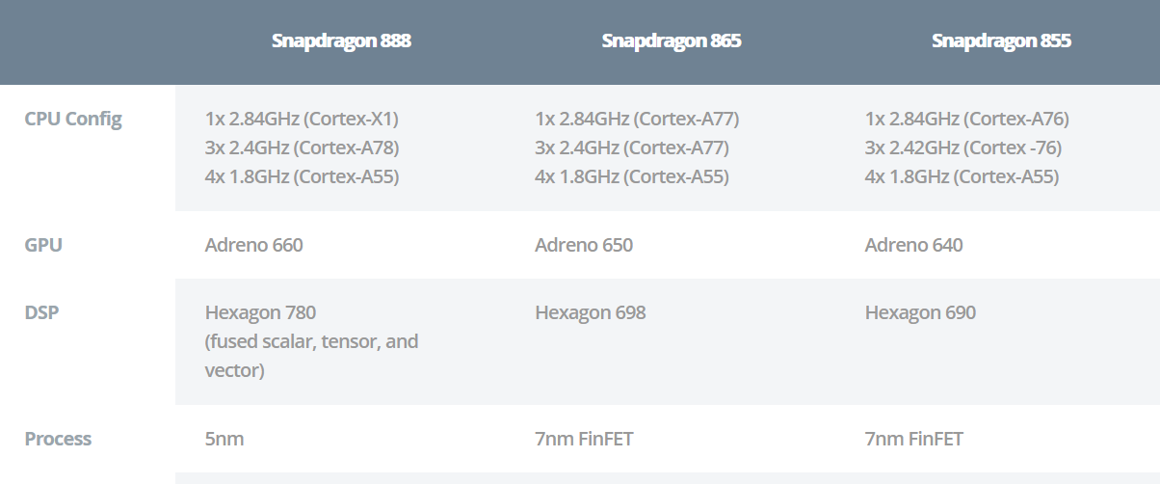Click 7nm FinFET under Snapdragon 865
This screenshot has height=484, width=1160.
(x=584, y=439)
